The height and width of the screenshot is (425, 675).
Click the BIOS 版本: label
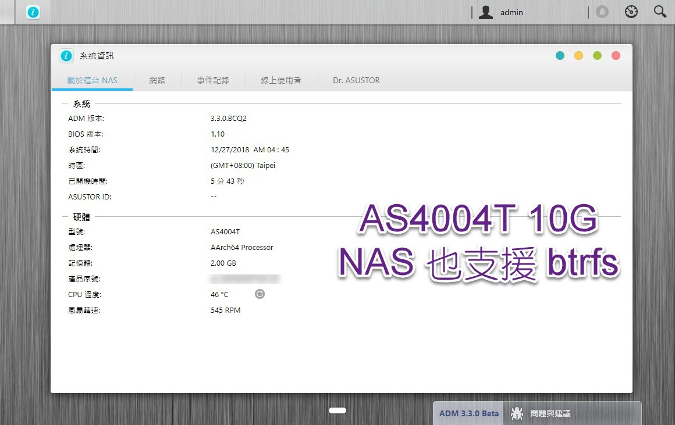tap(86, 134)
